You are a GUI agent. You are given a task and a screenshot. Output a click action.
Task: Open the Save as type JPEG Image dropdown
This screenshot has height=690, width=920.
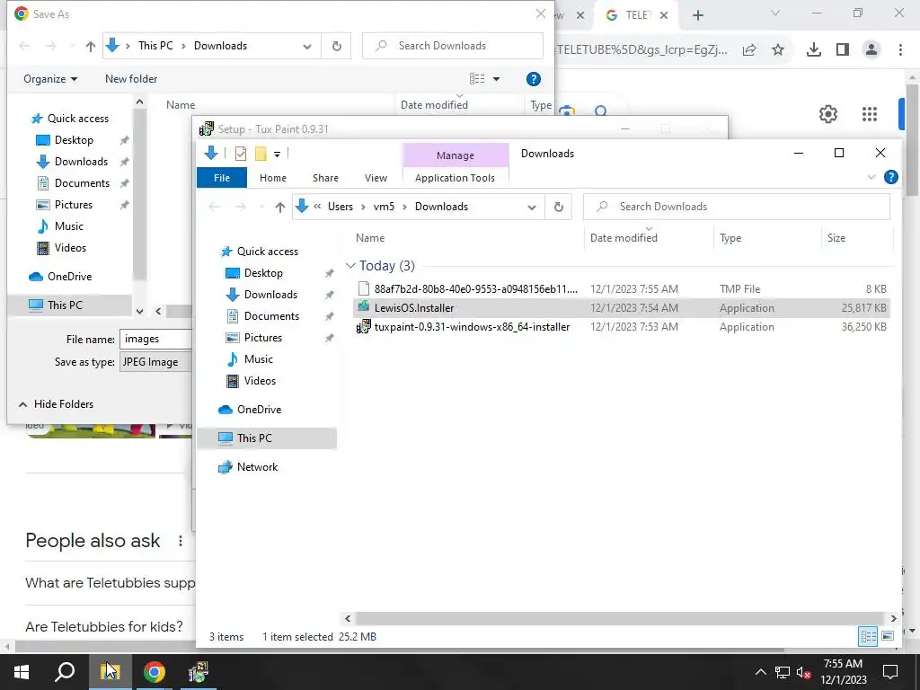point(156,362)
